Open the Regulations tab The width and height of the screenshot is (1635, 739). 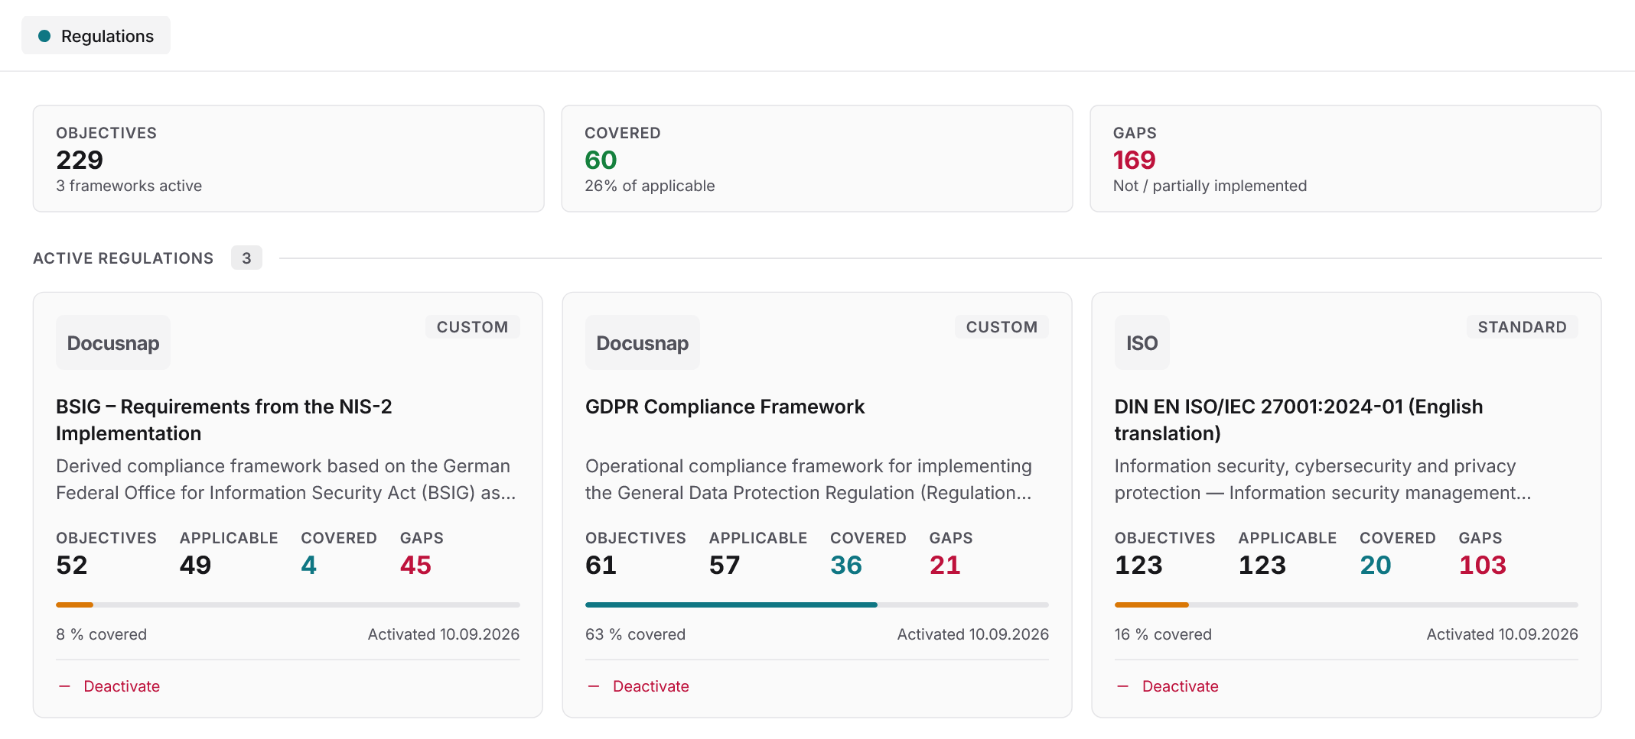[96, 36]
